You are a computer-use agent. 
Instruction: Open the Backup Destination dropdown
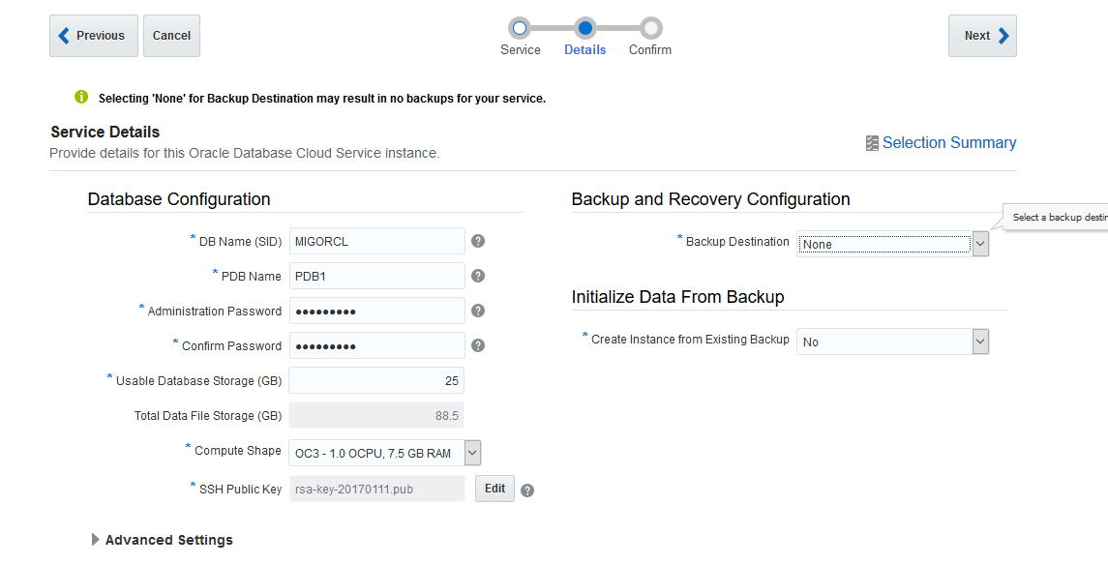980,245
